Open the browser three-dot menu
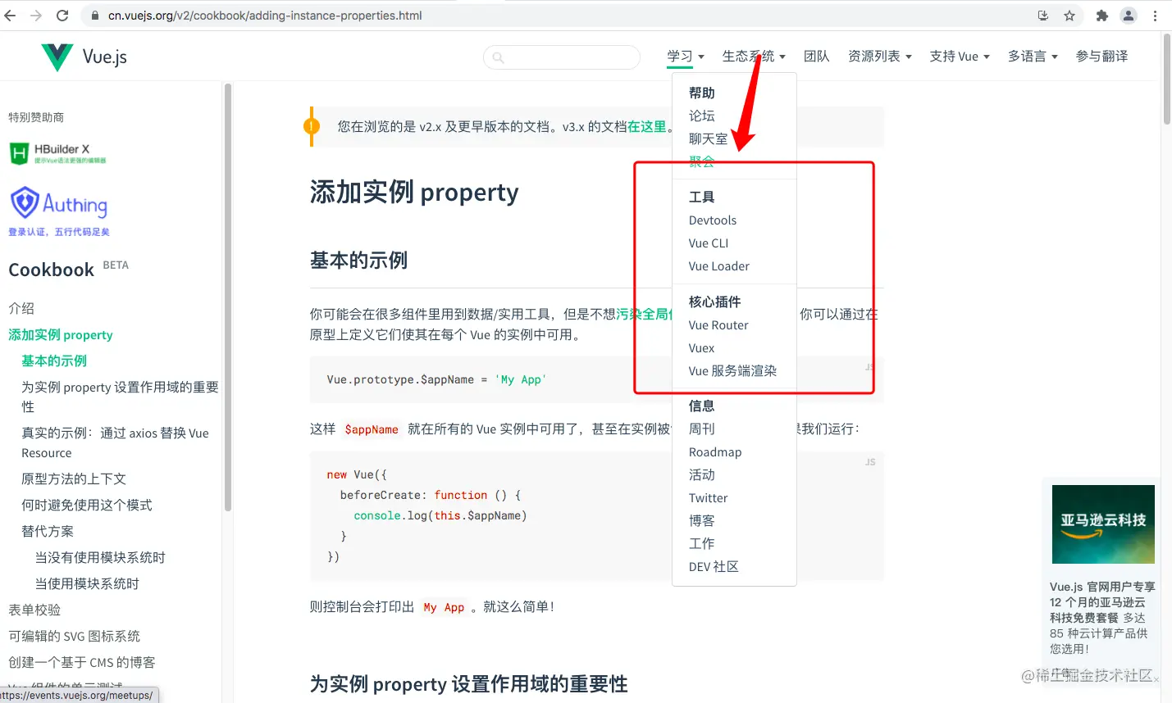 pos(1156,16)
